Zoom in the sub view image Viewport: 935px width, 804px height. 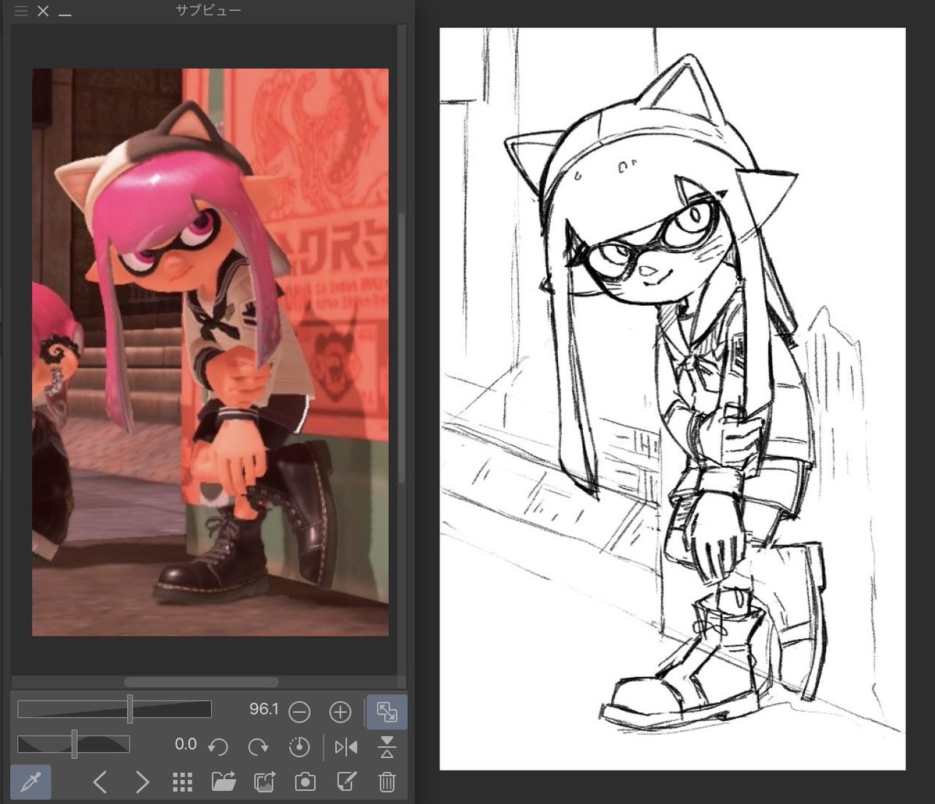click(x=340, y=711)
